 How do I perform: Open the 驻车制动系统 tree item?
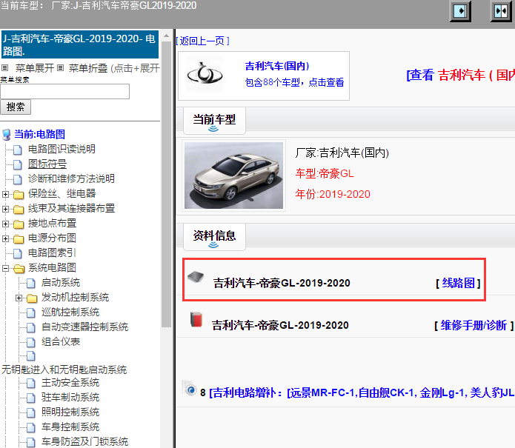[70, 397]
